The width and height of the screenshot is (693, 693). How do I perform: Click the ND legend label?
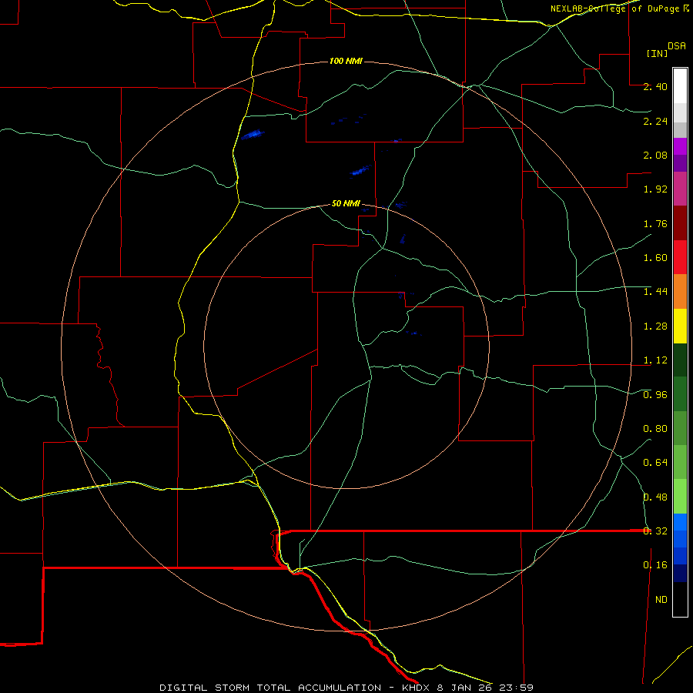pos(661,600)
